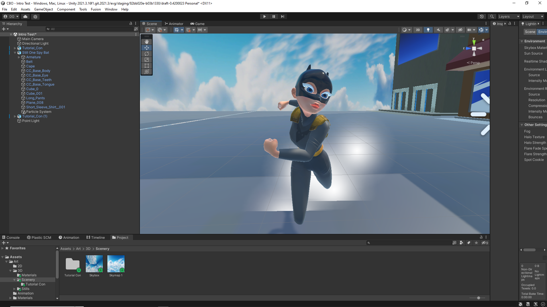Open Undo History button
This screenshot has height=307, width=547.
click(x=481, y=16)
